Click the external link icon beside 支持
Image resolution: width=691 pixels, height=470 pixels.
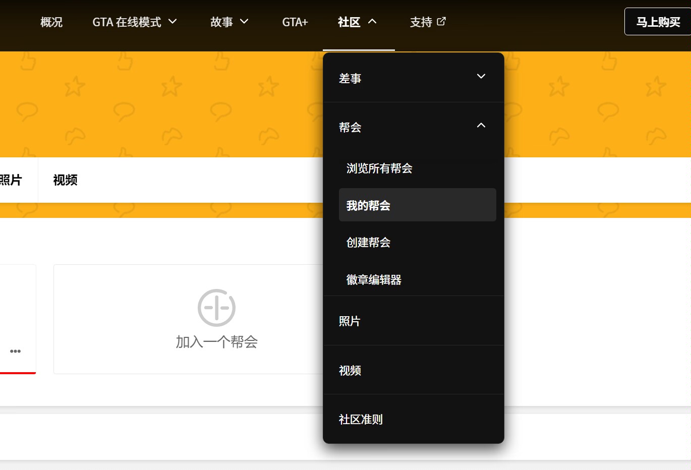coord(441,22)
